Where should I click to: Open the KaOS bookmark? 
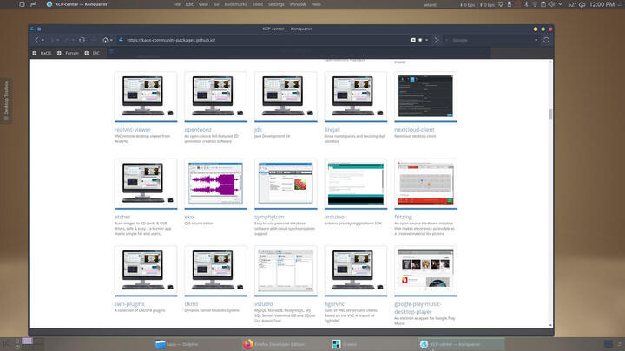[43, 53]
